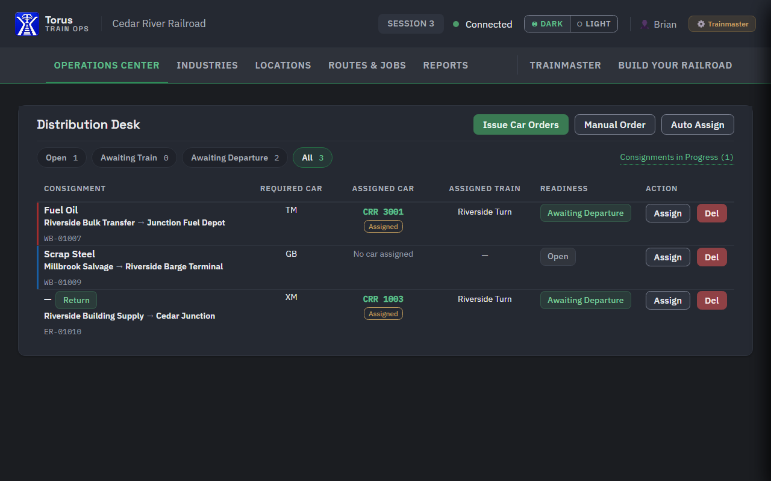Click the Brian user avatar icon

point(645,24)
